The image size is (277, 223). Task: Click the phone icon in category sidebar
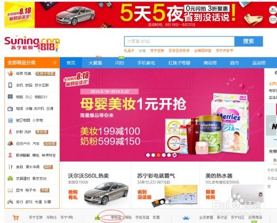10,85
